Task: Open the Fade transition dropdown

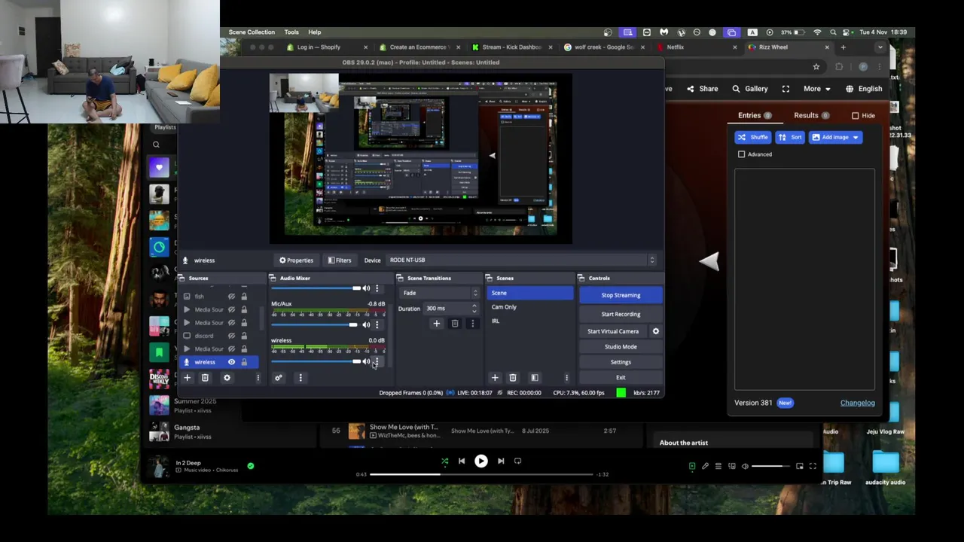Action: click(439, 293)
